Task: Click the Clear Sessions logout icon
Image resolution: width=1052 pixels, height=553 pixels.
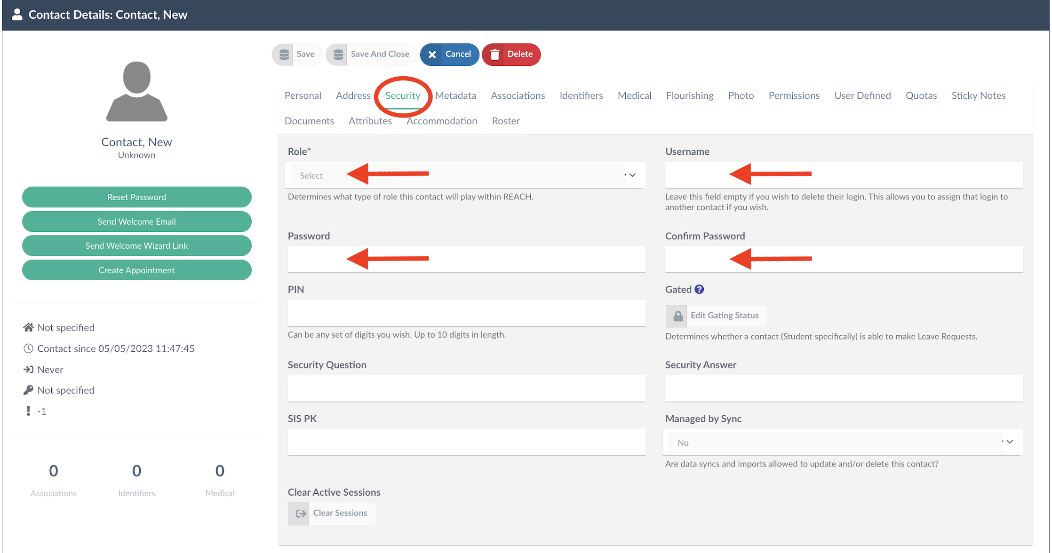Action: (x=300, y=513)
